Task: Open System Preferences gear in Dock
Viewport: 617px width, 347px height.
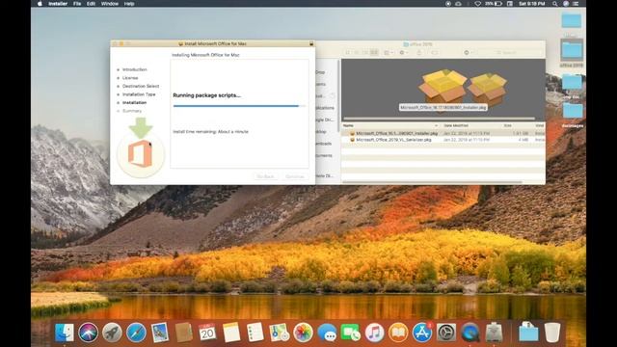Action: click(446, 333)
